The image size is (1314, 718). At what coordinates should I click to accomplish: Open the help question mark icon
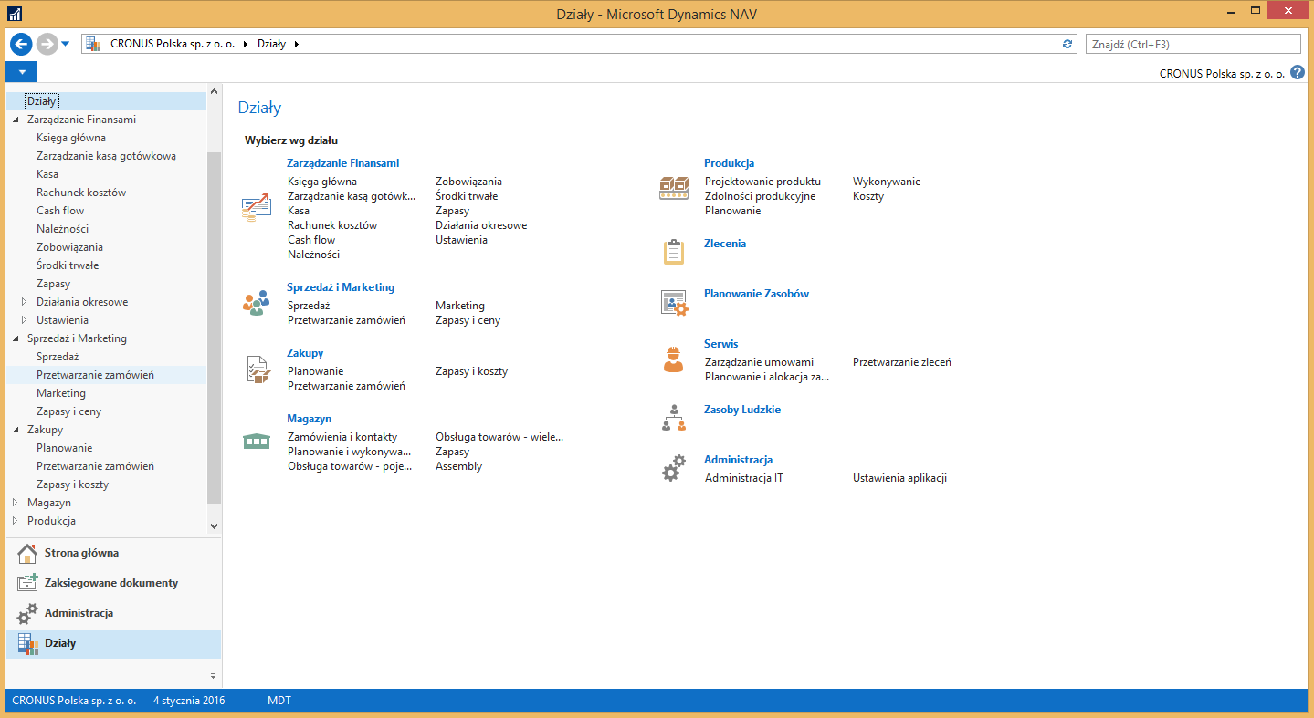pos(1298,72)
